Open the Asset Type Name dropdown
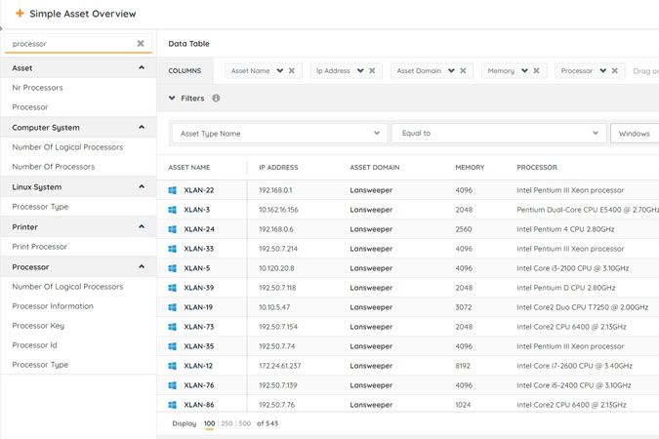This screenshot has height=439, width=659. [378, 134]
